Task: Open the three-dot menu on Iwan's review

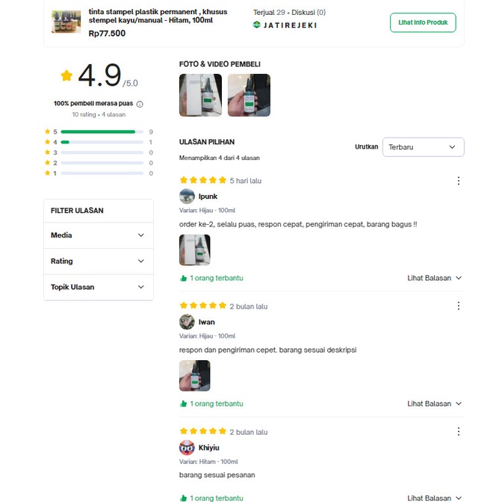Action: 459,306
